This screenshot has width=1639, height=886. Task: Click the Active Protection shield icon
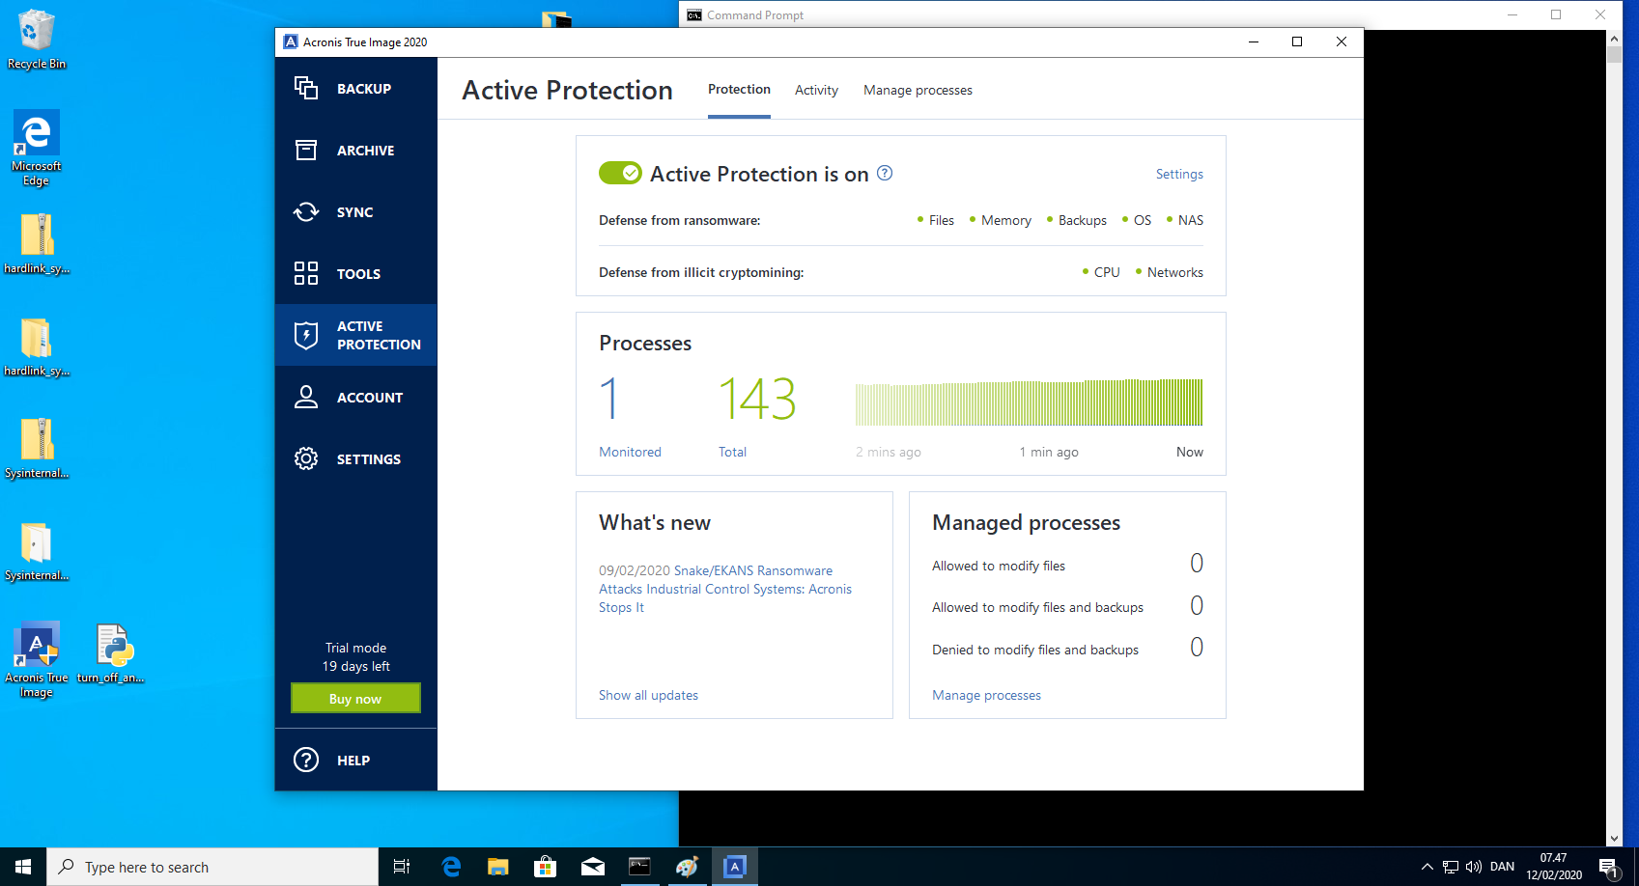point(306,335)
